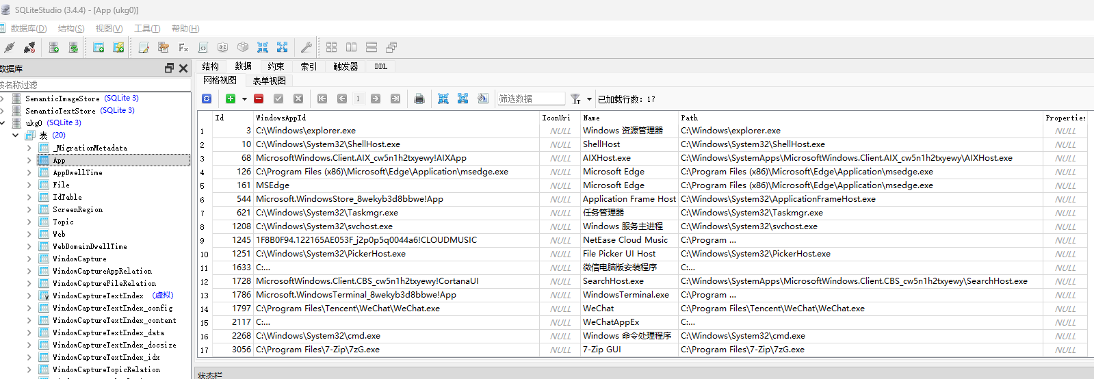This screenshot has height=379, width=1094.
Task: Click the printer export icon
Action: (x=419, y=99)
